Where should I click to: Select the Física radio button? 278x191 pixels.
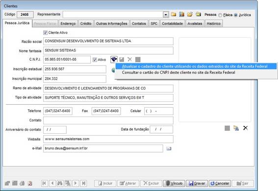tap(220, 15)
